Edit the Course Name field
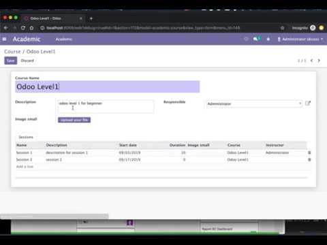This screenshot has width=327, height=245. 108,86
